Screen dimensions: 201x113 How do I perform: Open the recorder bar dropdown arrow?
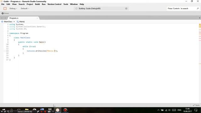(x=2, y=112)
